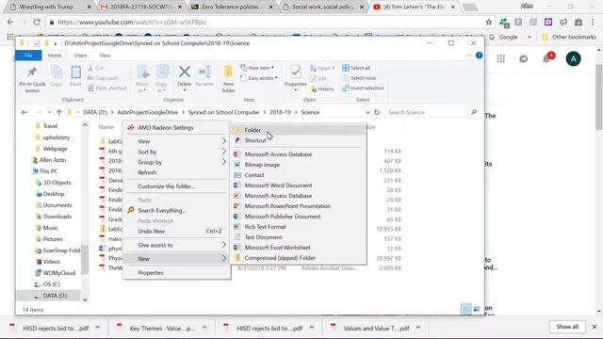Open New item dropdown in ribbon
The width and height of the screenshot is (603, 339).
click(x=257, y=68)
